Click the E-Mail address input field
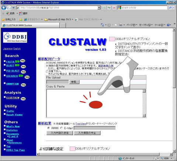177x161 pixels. tap(94, 128)
